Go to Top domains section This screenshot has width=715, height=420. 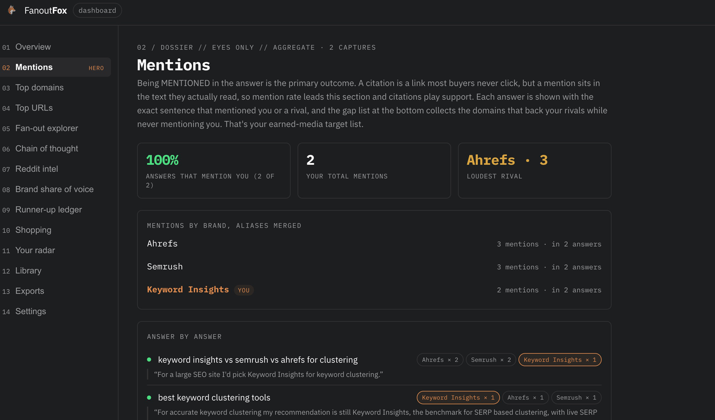tap(55, 88)
